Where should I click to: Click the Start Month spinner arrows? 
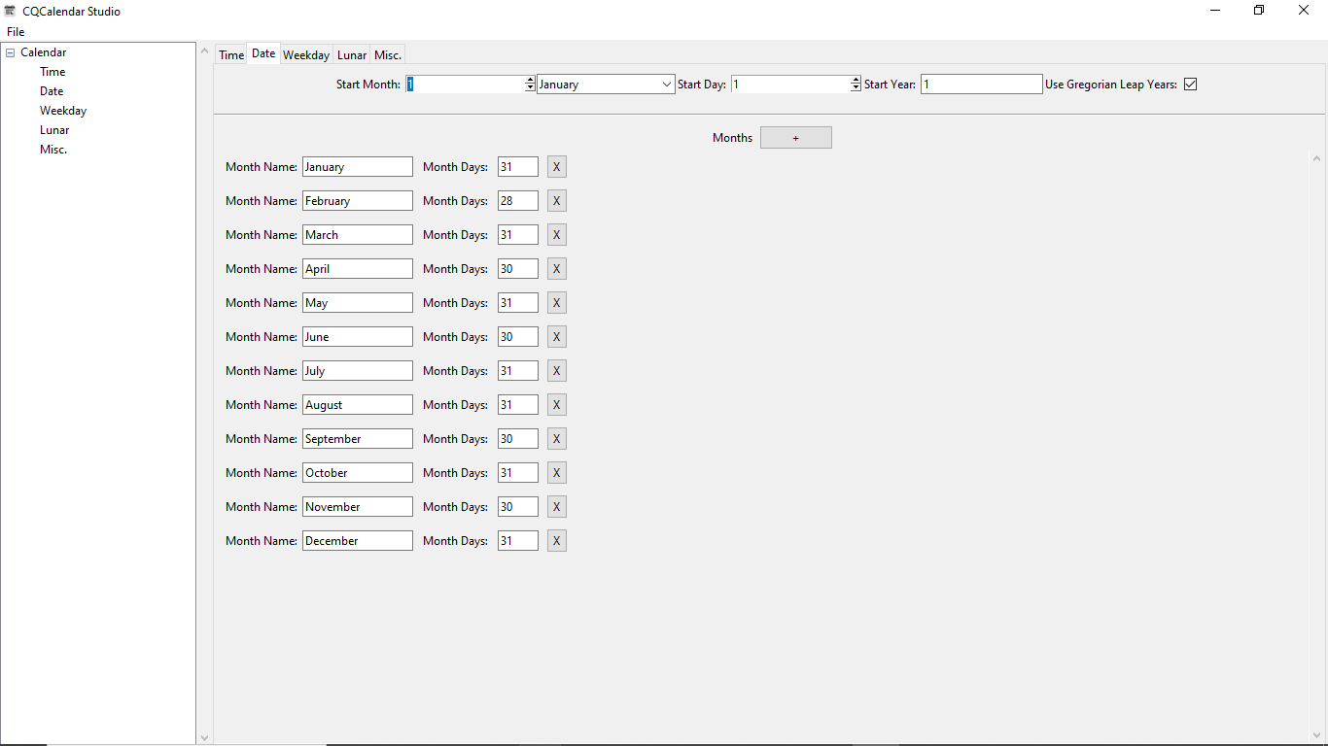pos(530,85)
